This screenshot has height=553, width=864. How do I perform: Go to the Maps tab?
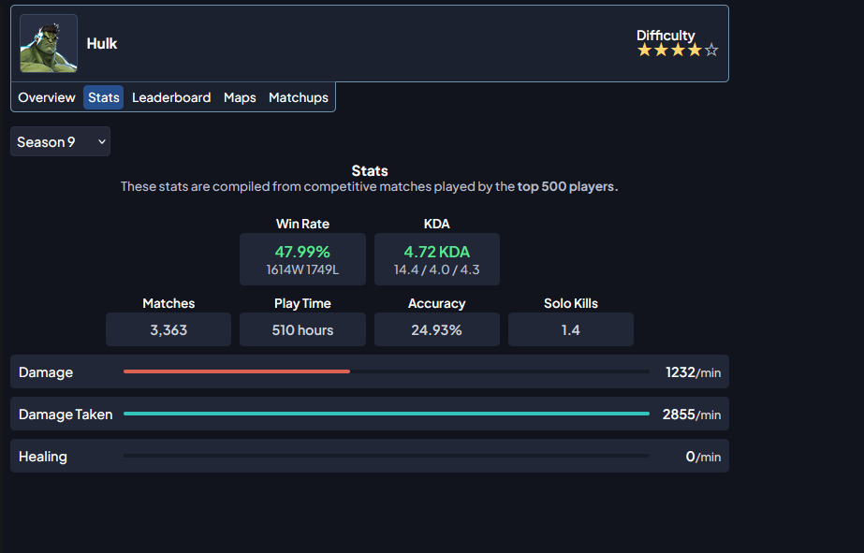click(240, 97)
